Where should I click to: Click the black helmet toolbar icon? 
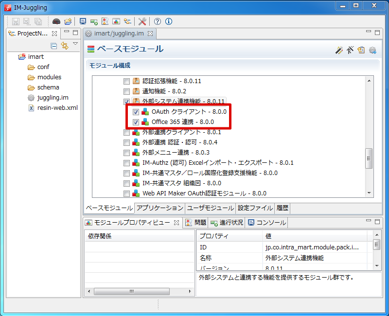56,21
